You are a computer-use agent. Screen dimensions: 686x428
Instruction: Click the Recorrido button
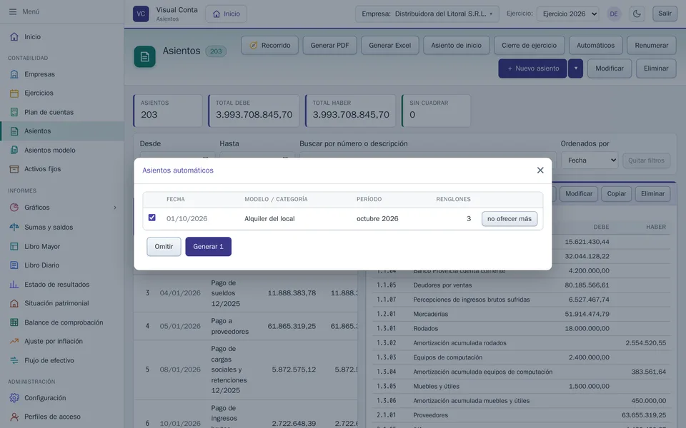pyautogui.click(x=269, y=46)
